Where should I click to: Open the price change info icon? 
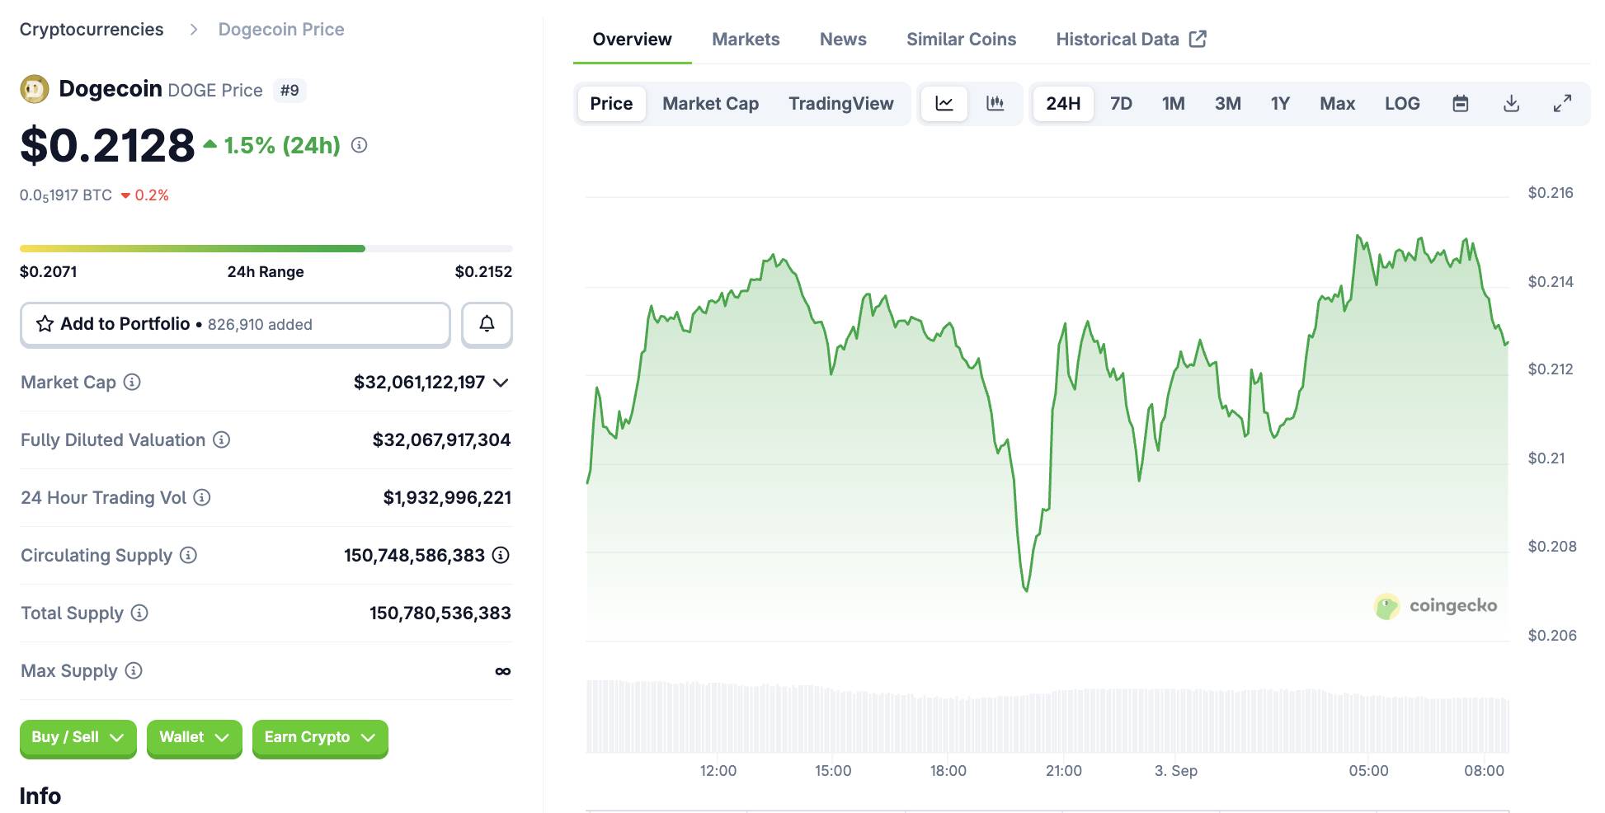point(359,145)
